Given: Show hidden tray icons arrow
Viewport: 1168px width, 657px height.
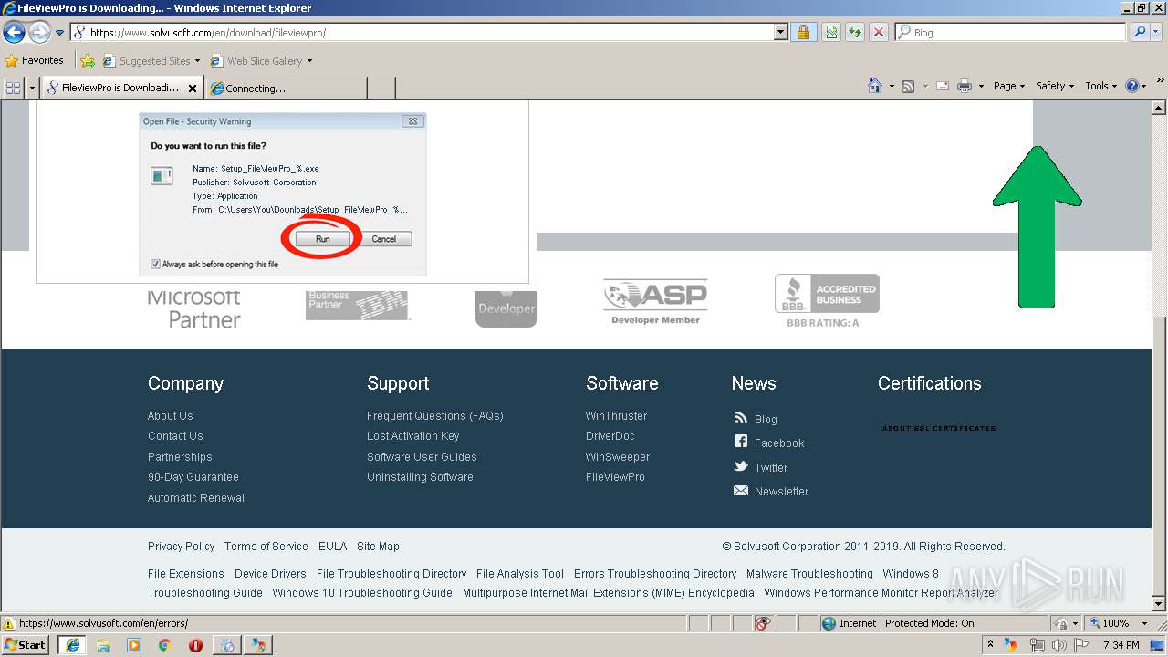Looking at the screenshot, I should pyautogui.click(x=990, y=645).
